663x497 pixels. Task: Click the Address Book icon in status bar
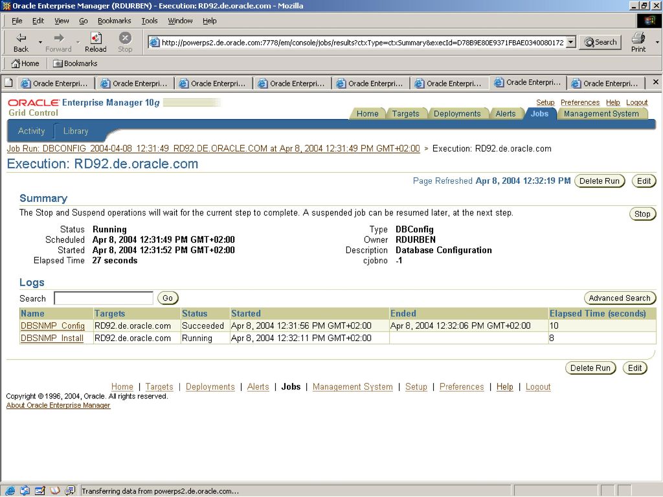tap(54, 491)
